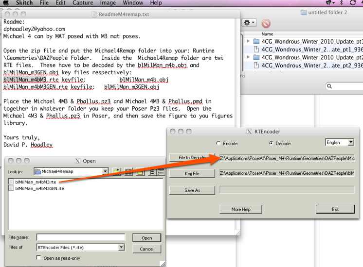Screen dimensions: 363x267
Task: Switch Open dialog to list view
Action: (x=152, y=172)
